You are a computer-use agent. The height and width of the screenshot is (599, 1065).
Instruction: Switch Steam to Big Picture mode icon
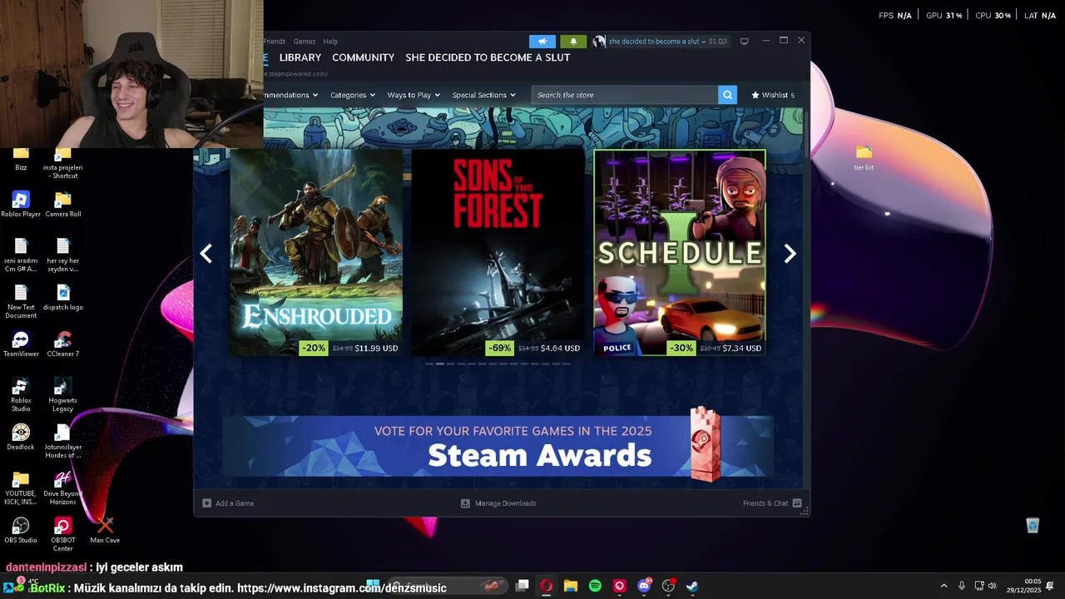click(x=744, y=41)
